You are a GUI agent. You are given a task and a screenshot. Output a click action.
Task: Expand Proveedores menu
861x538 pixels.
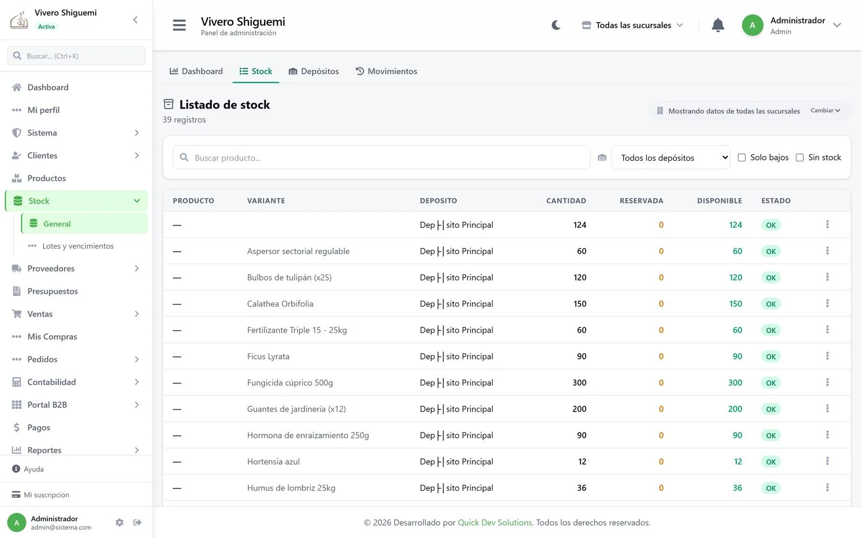coord(76,268)
